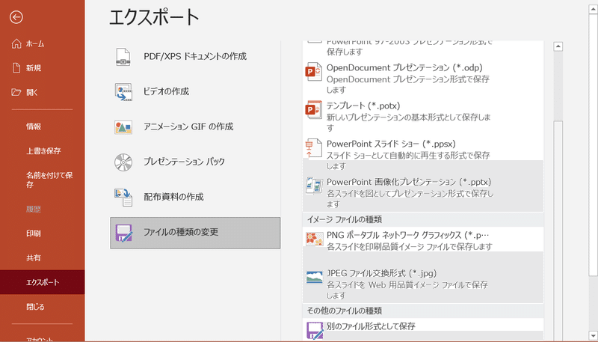Click the PowerPoint slide show .ppsx icon
The image size is (598, 342).
314,148
